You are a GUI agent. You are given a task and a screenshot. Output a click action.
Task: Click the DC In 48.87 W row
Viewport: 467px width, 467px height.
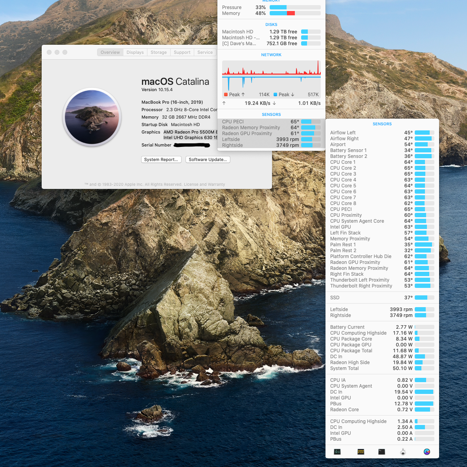point(382,357)
